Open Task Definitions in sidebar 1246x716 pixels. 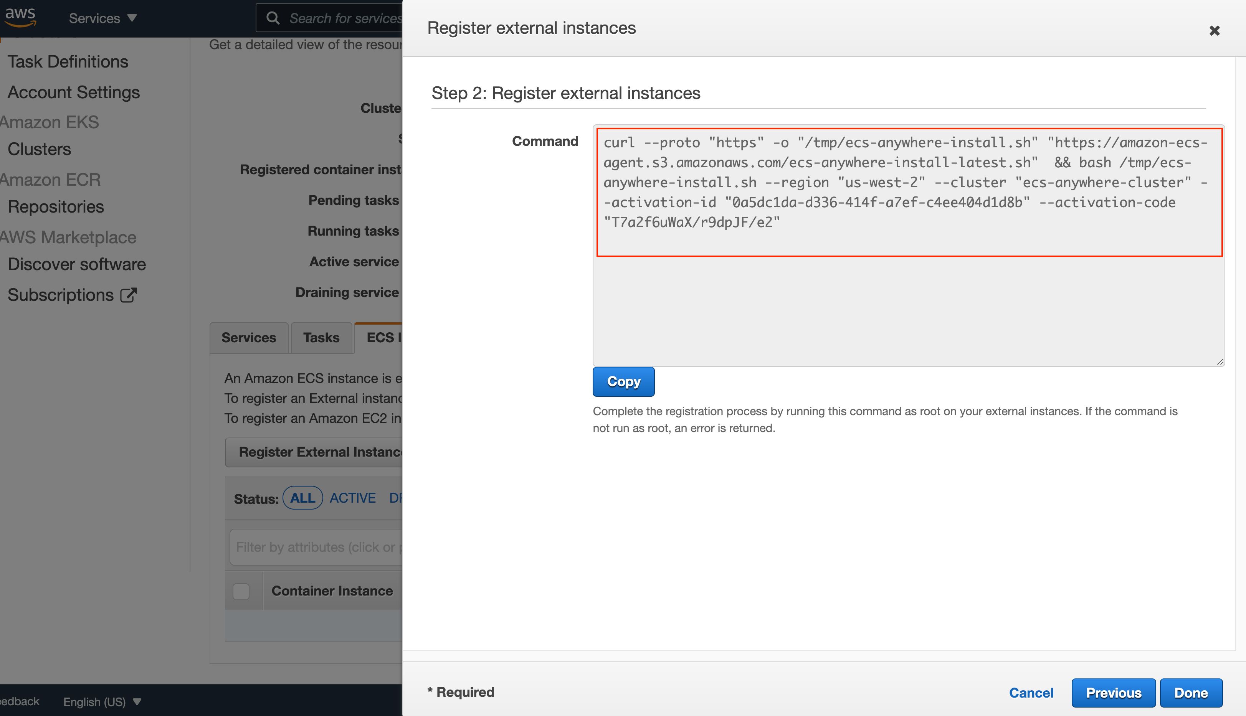[x=68, y=61]
